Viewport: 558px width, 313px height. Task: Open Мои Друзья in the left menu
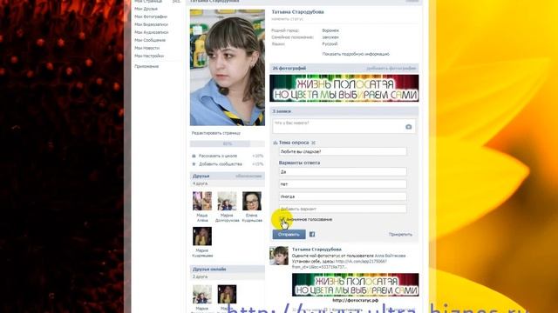click(x=146, y=9)
